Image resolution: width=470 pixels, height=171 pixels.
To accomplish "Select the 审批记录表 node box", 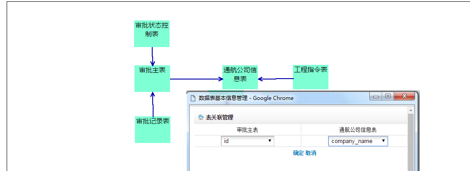I will click(x=153, y=130).
